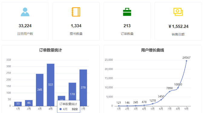Screen dimensions: 203x113
Task: Click the 9月 label on the line chart axis
Action: point(186,109)
